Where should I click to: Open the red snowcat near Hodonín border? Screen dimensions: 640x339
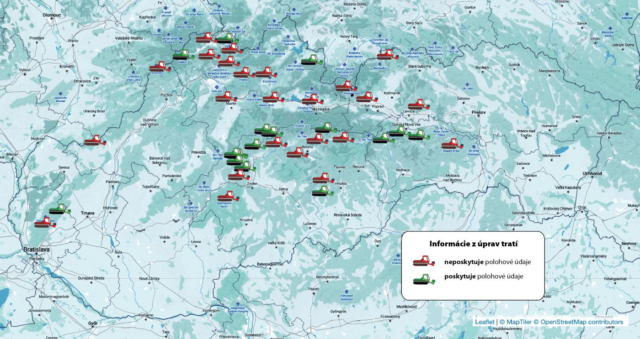pyautogui.click(x=95, y=140)
